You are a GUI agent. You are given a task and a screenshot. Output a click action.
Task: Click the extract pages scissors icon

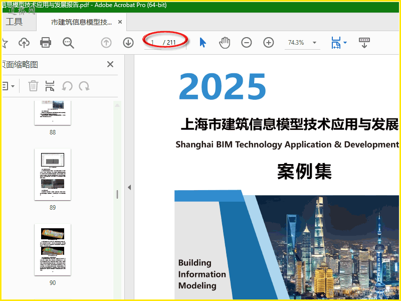click(x=50, y=86)
